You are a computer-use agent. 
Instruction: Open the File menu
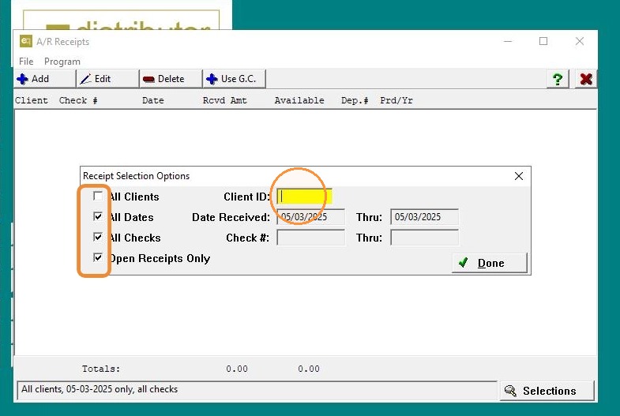26,62
